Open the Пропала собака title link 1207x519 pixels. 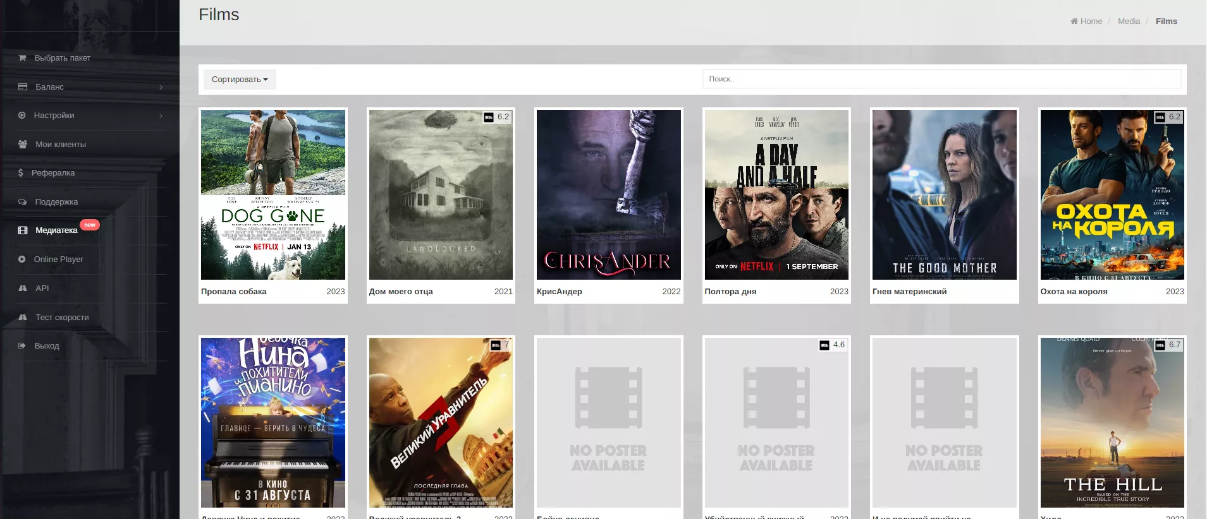tap(234, 292)
